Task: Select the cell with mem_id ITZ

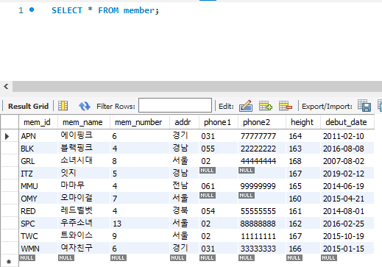Action: (x=38, y=174)
